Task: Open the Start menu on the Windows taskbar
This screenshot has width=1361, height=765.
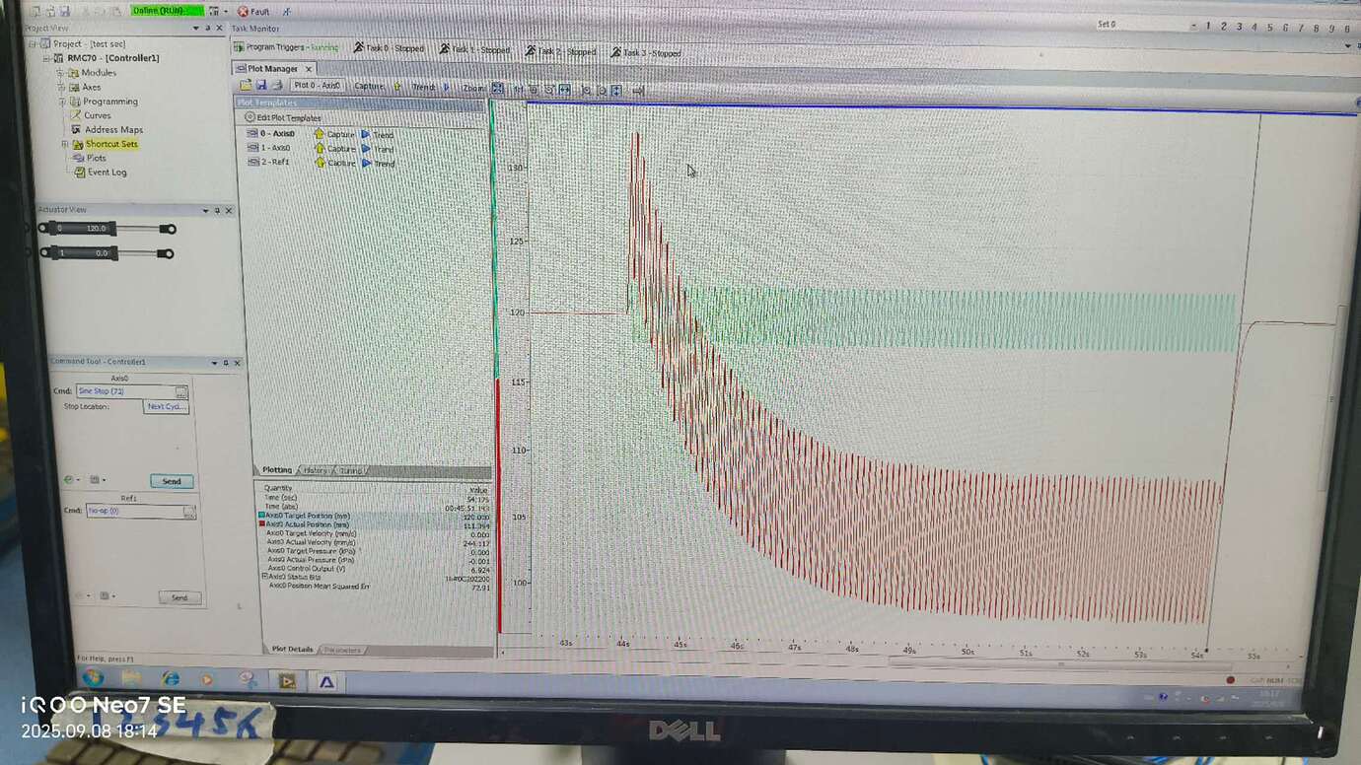Action: pyautogui.click(x=94, y=678)
